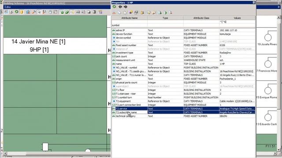282x158 pixels.
Task: Select the pointer cursor tool in Editor toolbar
Action: (x=39, y=12)
